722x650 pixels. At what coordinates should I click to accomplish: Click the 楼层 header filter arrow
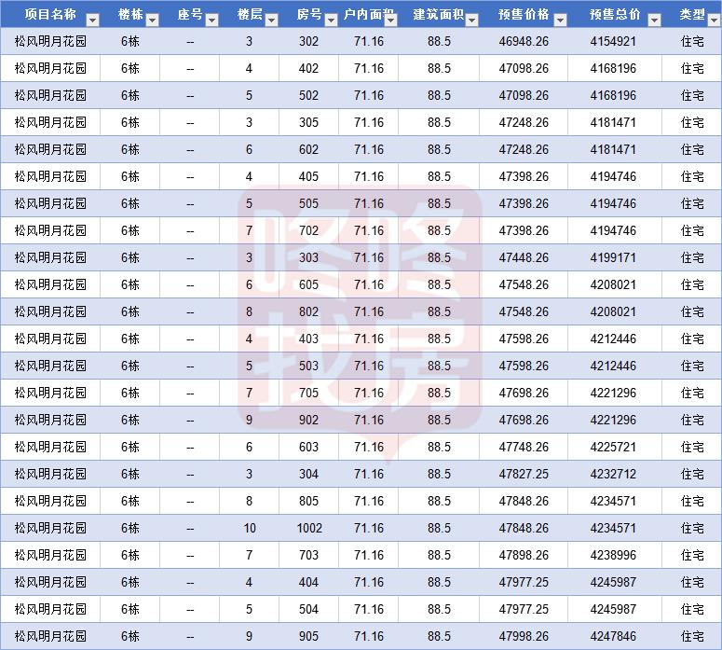tap(271, 21)
